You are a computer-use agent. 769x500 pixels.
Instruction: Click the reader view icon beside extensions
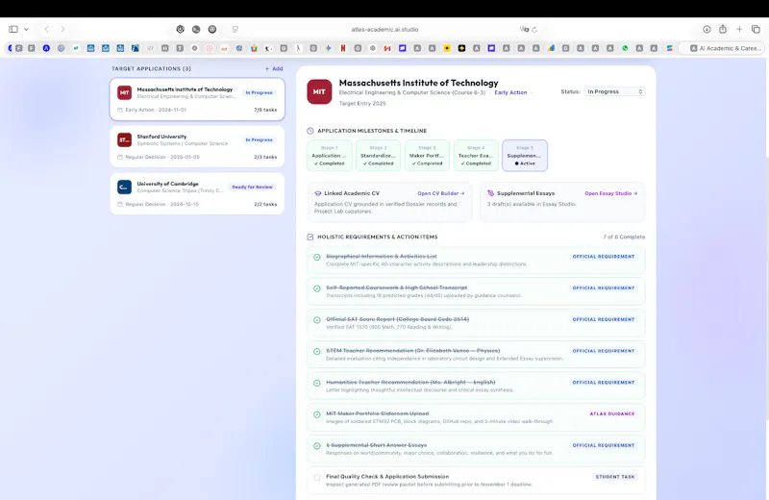point(236,30)
